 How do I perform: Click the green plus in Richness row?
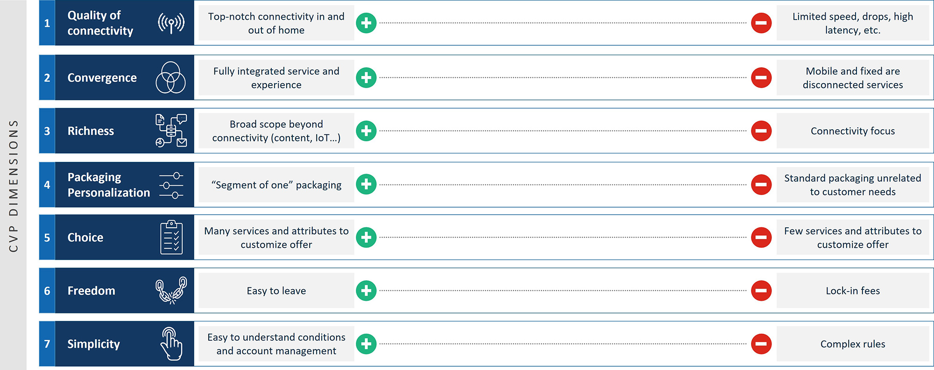366,131
